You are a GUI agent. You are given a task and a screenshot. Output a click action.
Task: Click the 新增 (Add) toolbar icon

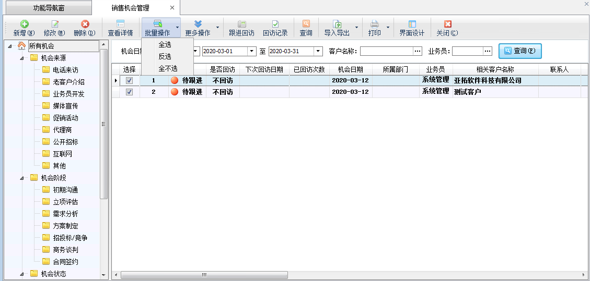point(24,25)
